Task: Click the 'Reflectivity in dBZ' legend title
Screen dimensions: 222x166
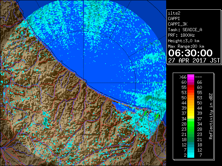Action: point(211,116)
